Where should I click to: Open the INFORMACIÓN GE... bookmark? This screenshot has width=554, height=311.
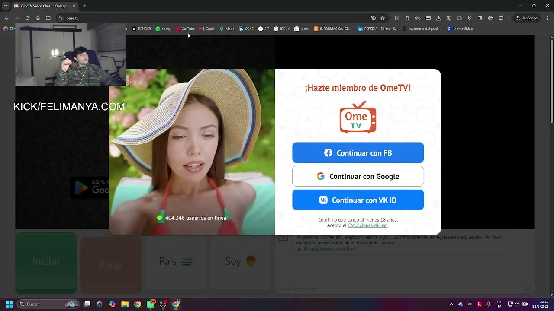pos(332,29)
